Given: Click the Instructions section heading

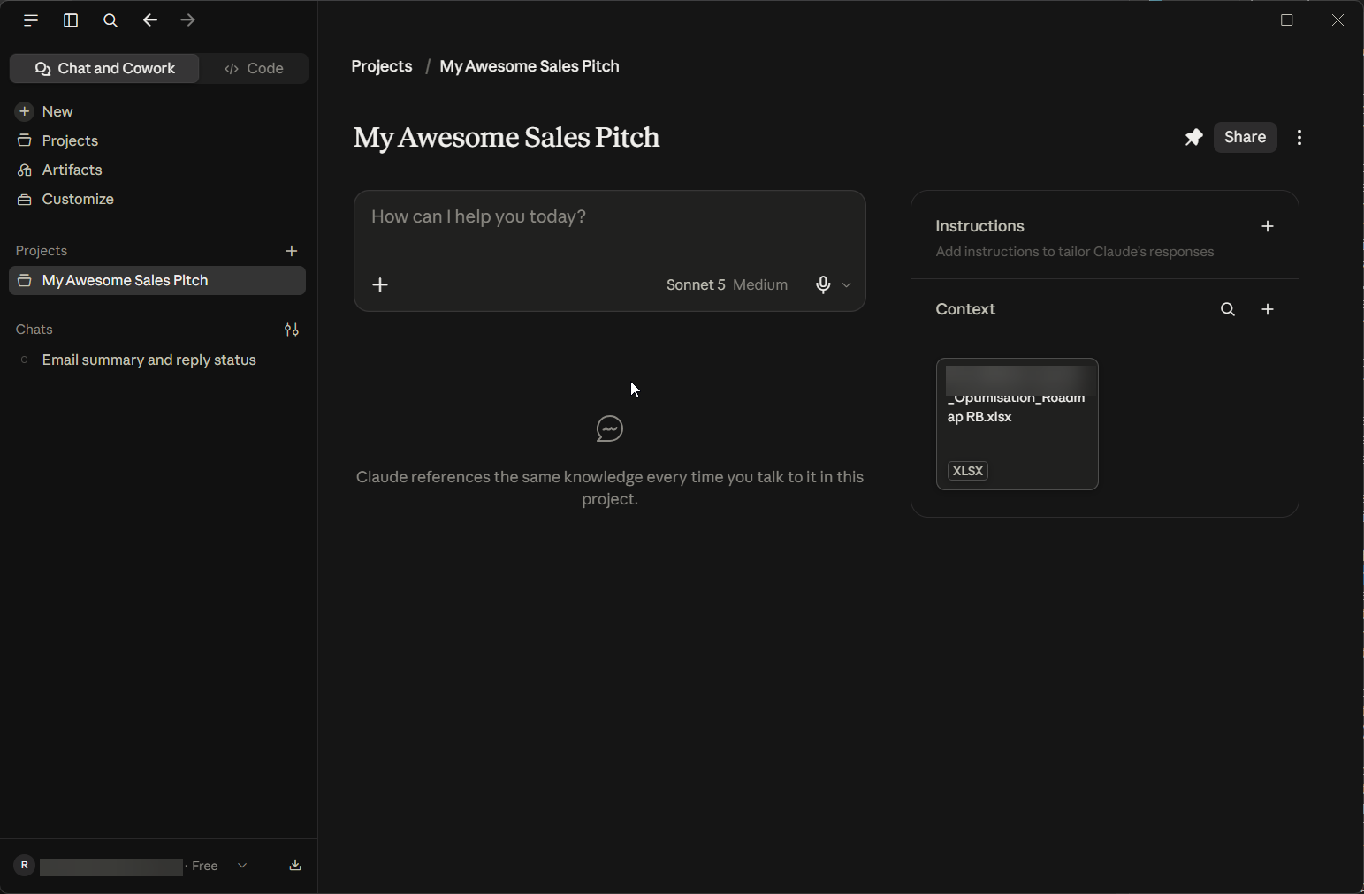Looking at the screenshot, I should pyautogui.click(x=979, y=226).
